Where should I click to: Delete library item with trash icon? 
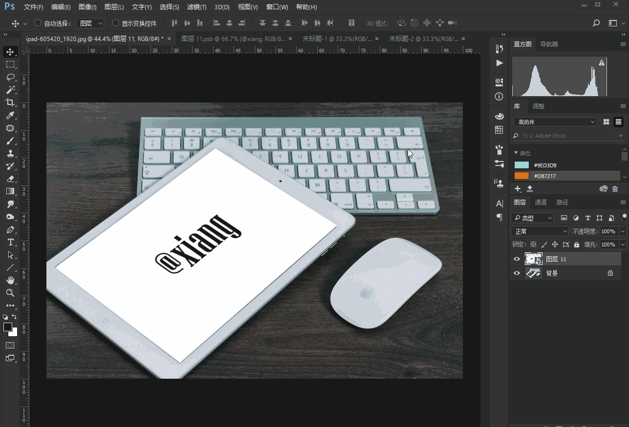(615, 189)
